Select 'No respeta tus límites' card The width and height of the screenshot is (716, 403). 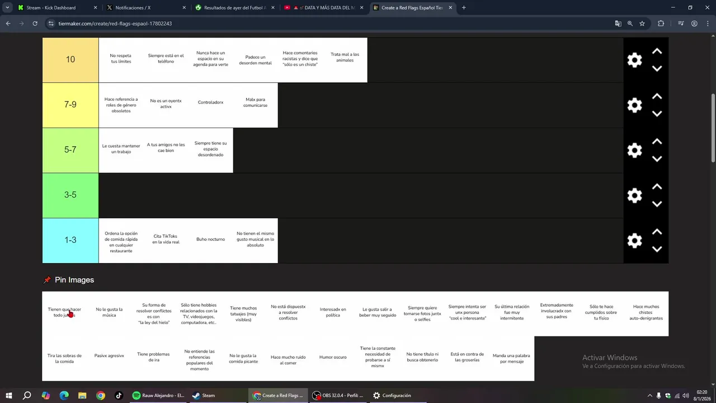(121, 60)
